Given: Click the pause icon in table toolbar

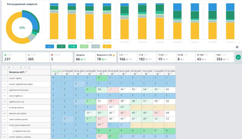Looking at the screenshot, I should coord(5,67).
